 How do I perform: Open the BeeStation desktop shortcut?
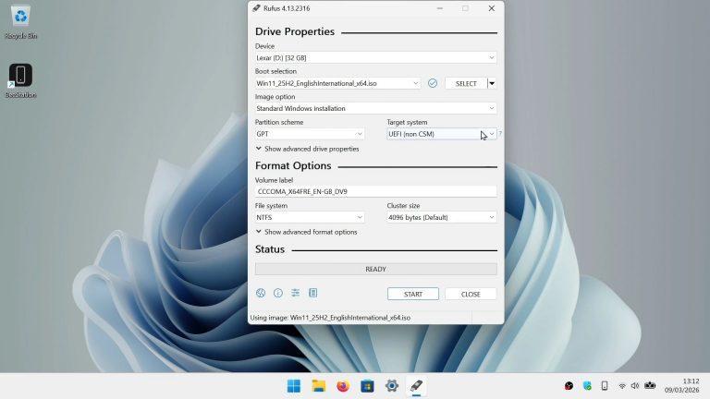(20, 81)
